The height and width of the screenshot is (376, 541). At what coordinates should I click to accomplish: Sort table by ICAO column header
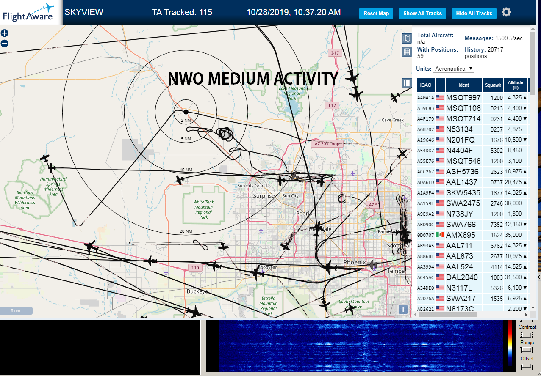point(426,85)
